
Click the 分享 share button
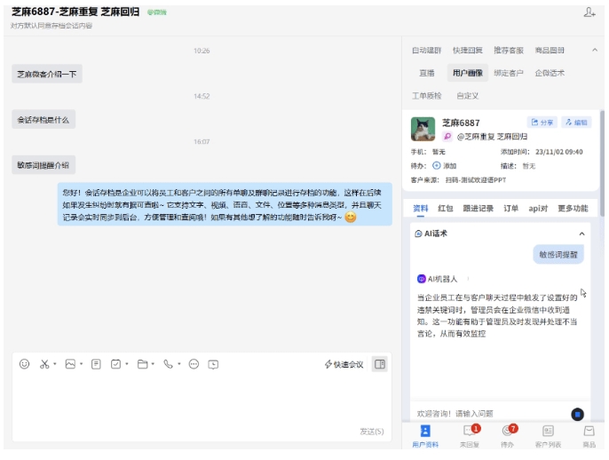(x=542, y=123)
